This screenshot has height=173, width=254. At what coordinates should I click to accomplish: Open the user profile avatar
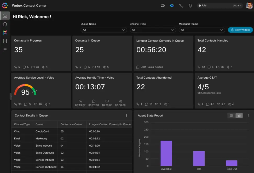249,6
